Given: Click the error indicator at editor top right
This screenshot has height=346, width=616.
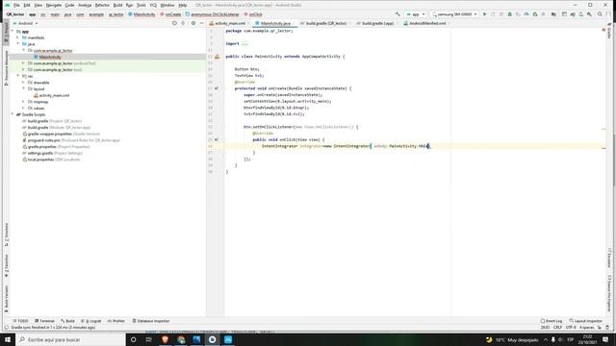Looking at the screenshot, I should [x=603, y=30].
